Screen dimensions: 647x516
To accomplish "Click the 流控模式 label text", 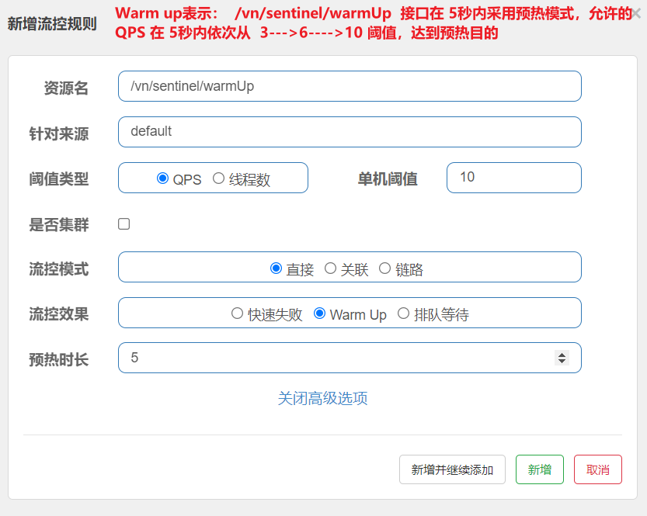I will tap(58, 269).
